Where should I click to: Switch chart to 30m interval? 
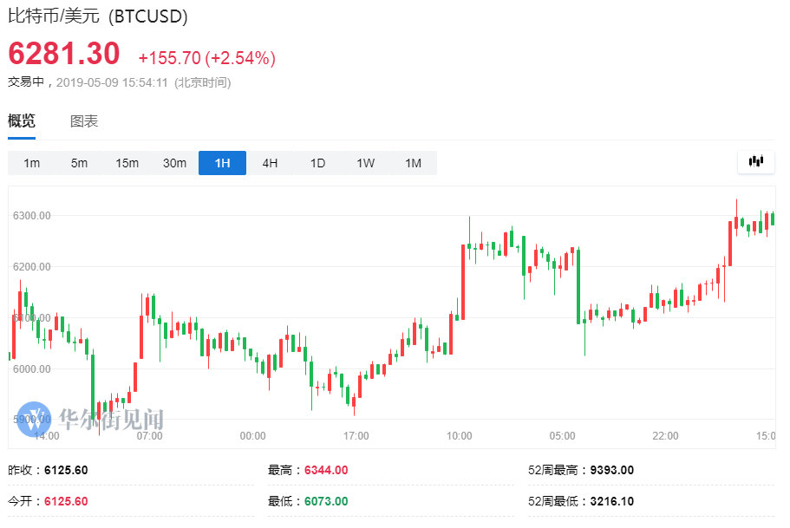tap(174, 163)
